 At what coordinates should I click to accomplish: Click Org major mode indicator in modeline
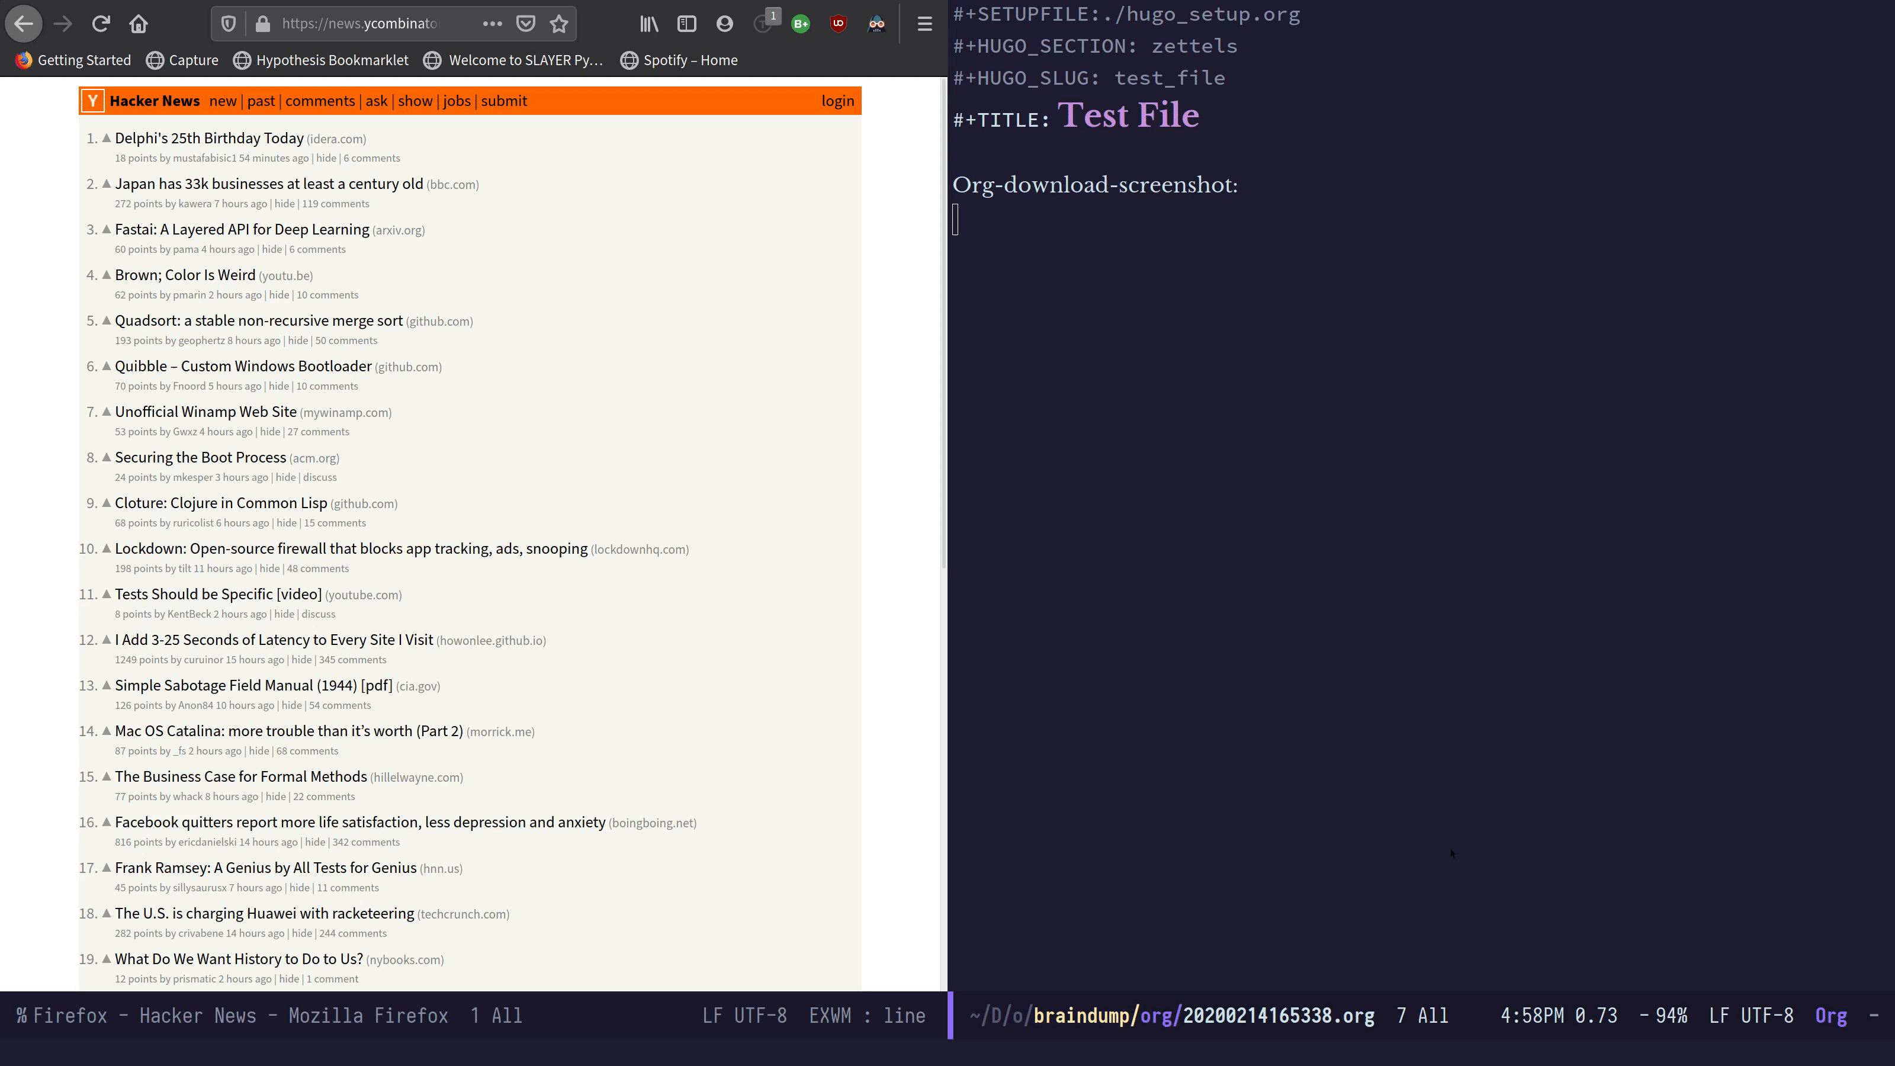click(x=1831, y=1016)
